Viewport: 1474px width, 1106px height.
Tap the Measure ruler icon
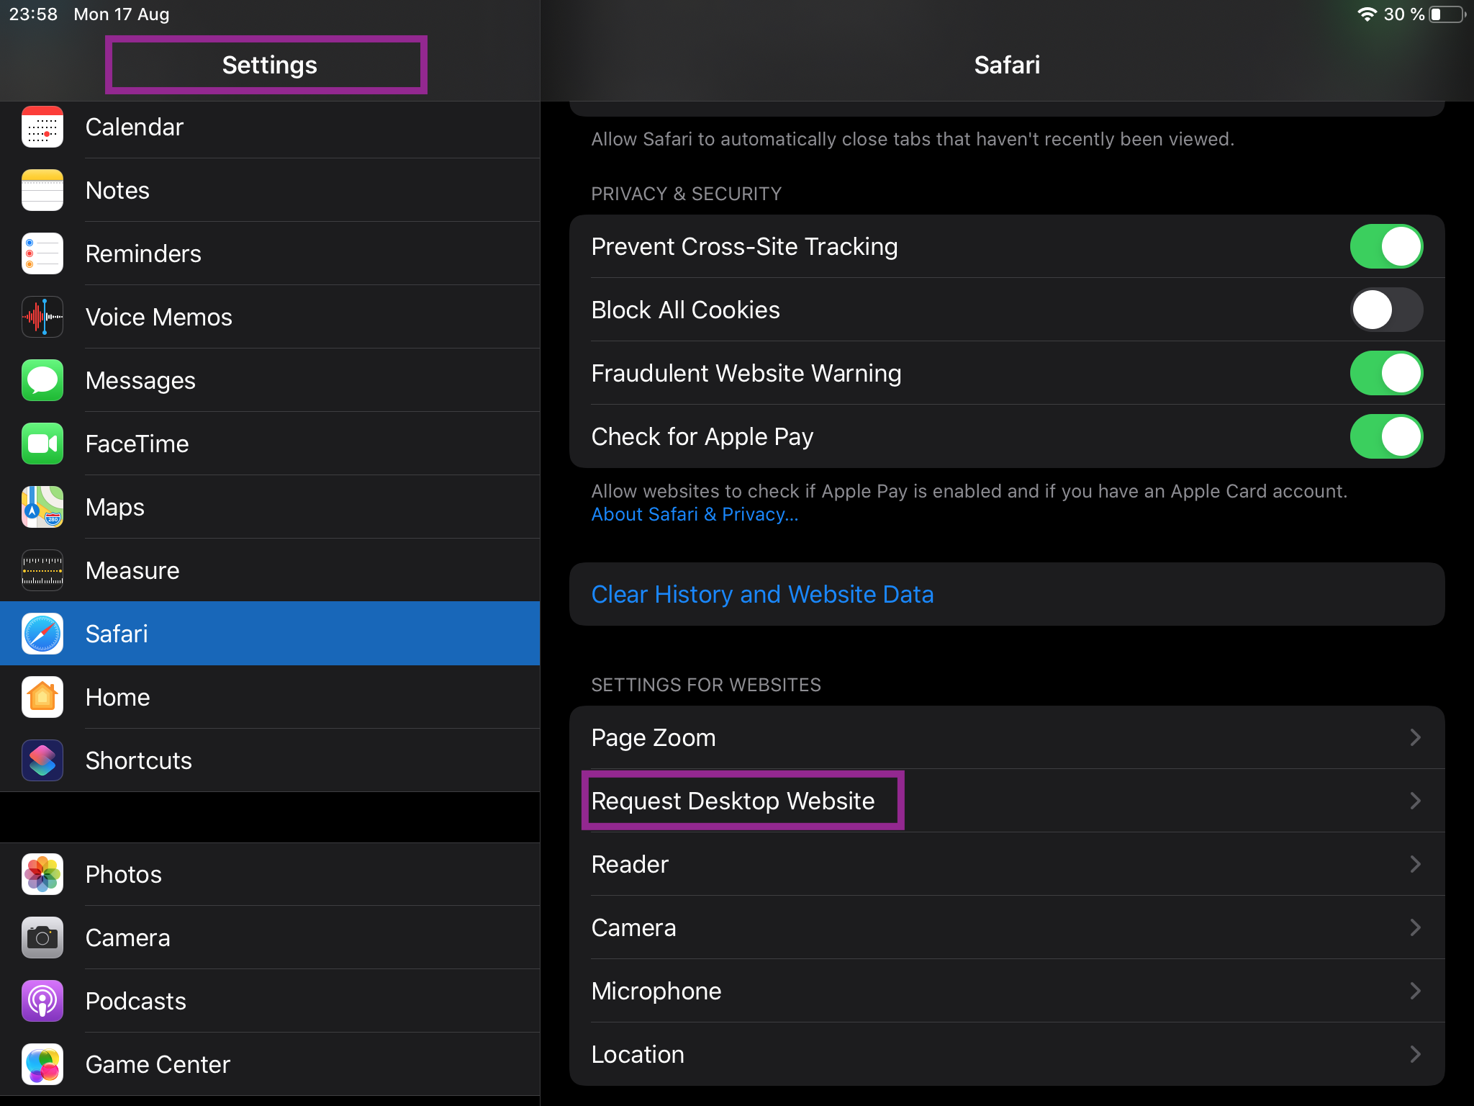pos(42,571)
